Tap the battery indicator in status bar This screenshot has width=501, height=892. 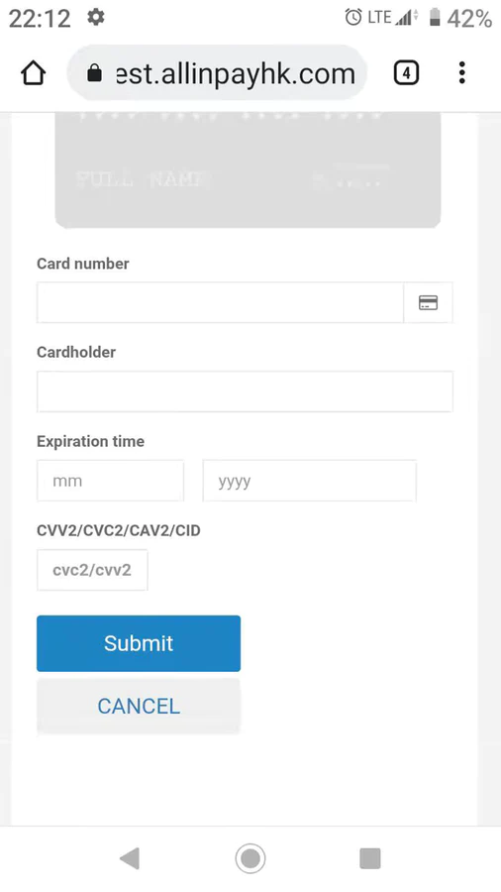click(435, 18)
